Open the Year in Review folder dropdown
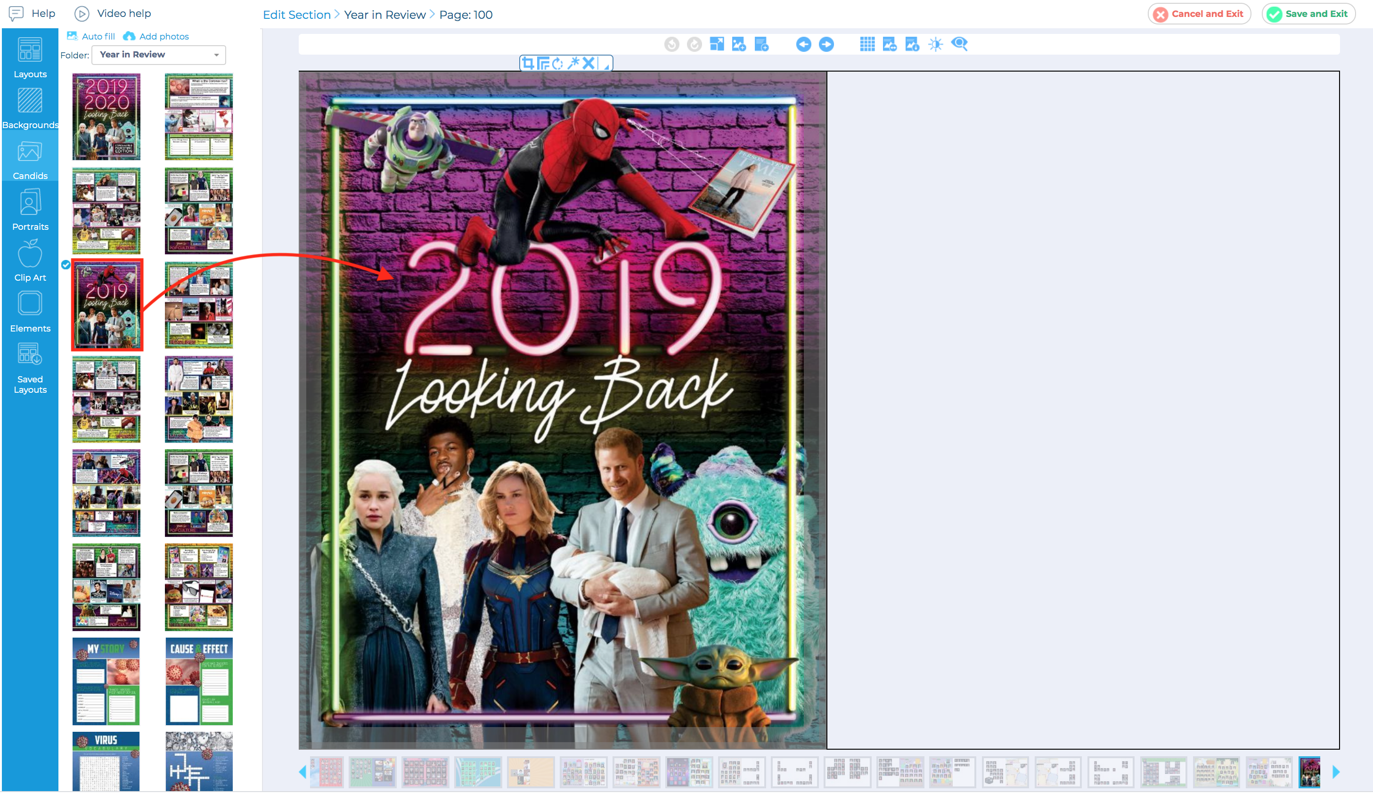1373x793 pixels. pos(158,55)
